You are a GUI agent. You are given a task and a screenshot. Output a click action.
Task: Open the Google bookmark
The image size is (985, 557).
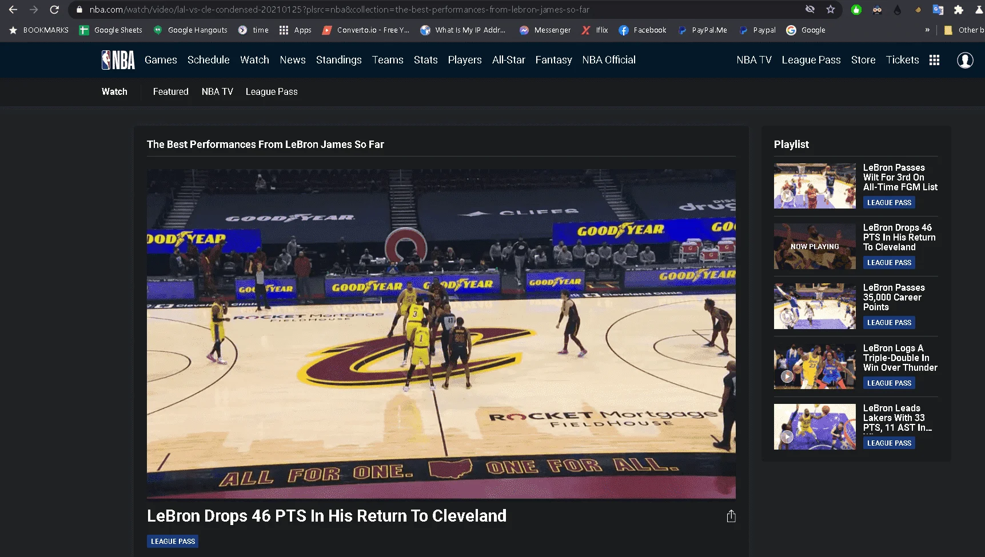click(806, 30)
